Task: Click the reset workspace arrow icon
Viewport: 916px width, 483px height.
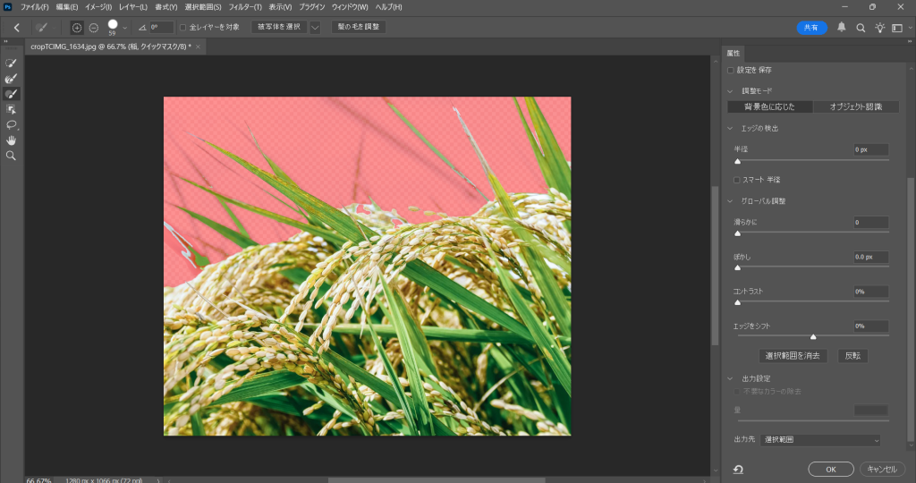Action: coord(738,469)
